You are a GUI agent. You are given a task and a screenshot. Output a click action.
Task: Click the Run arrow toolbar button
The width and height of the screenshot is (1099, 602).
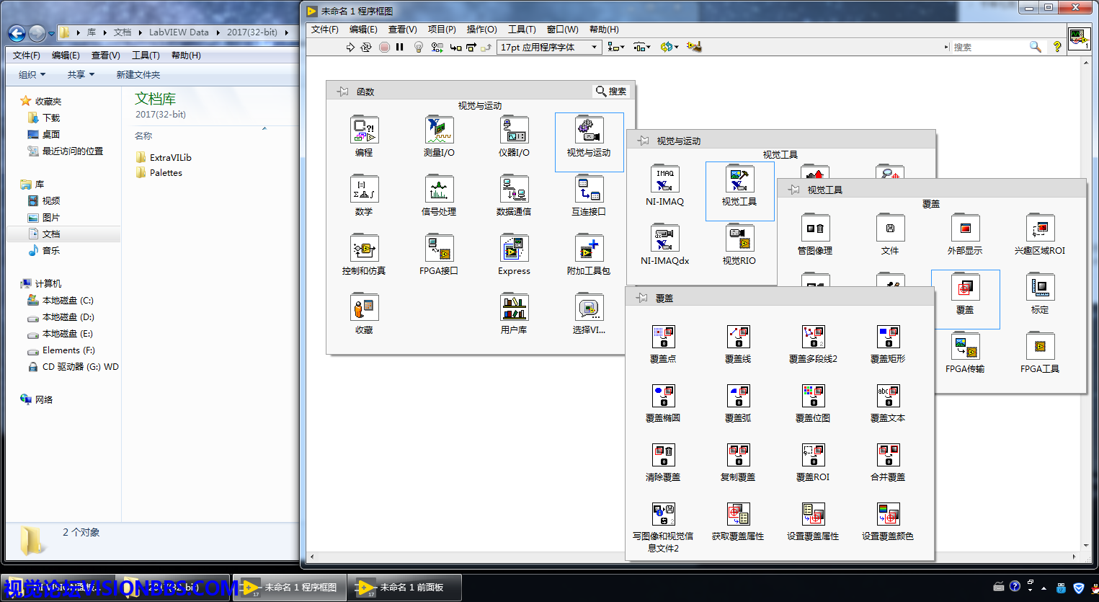pos(350,47)
